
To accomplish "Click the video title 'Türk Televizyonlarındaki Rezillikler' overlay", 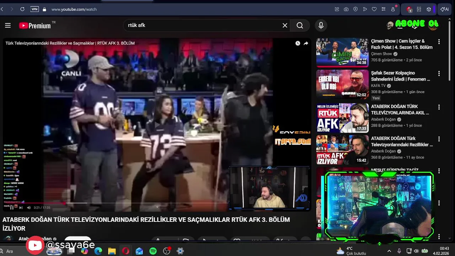I will [x=70, y=43].
